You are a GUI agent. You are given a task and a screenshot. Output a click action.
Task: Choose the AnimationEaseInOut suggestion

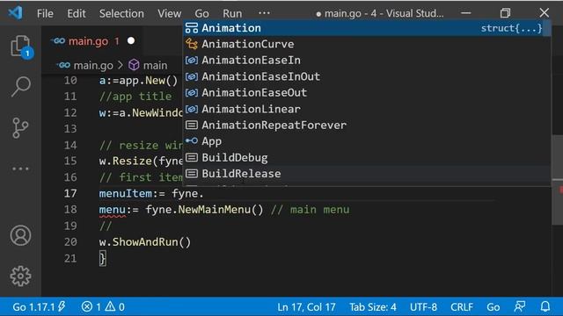coord(367,76)
